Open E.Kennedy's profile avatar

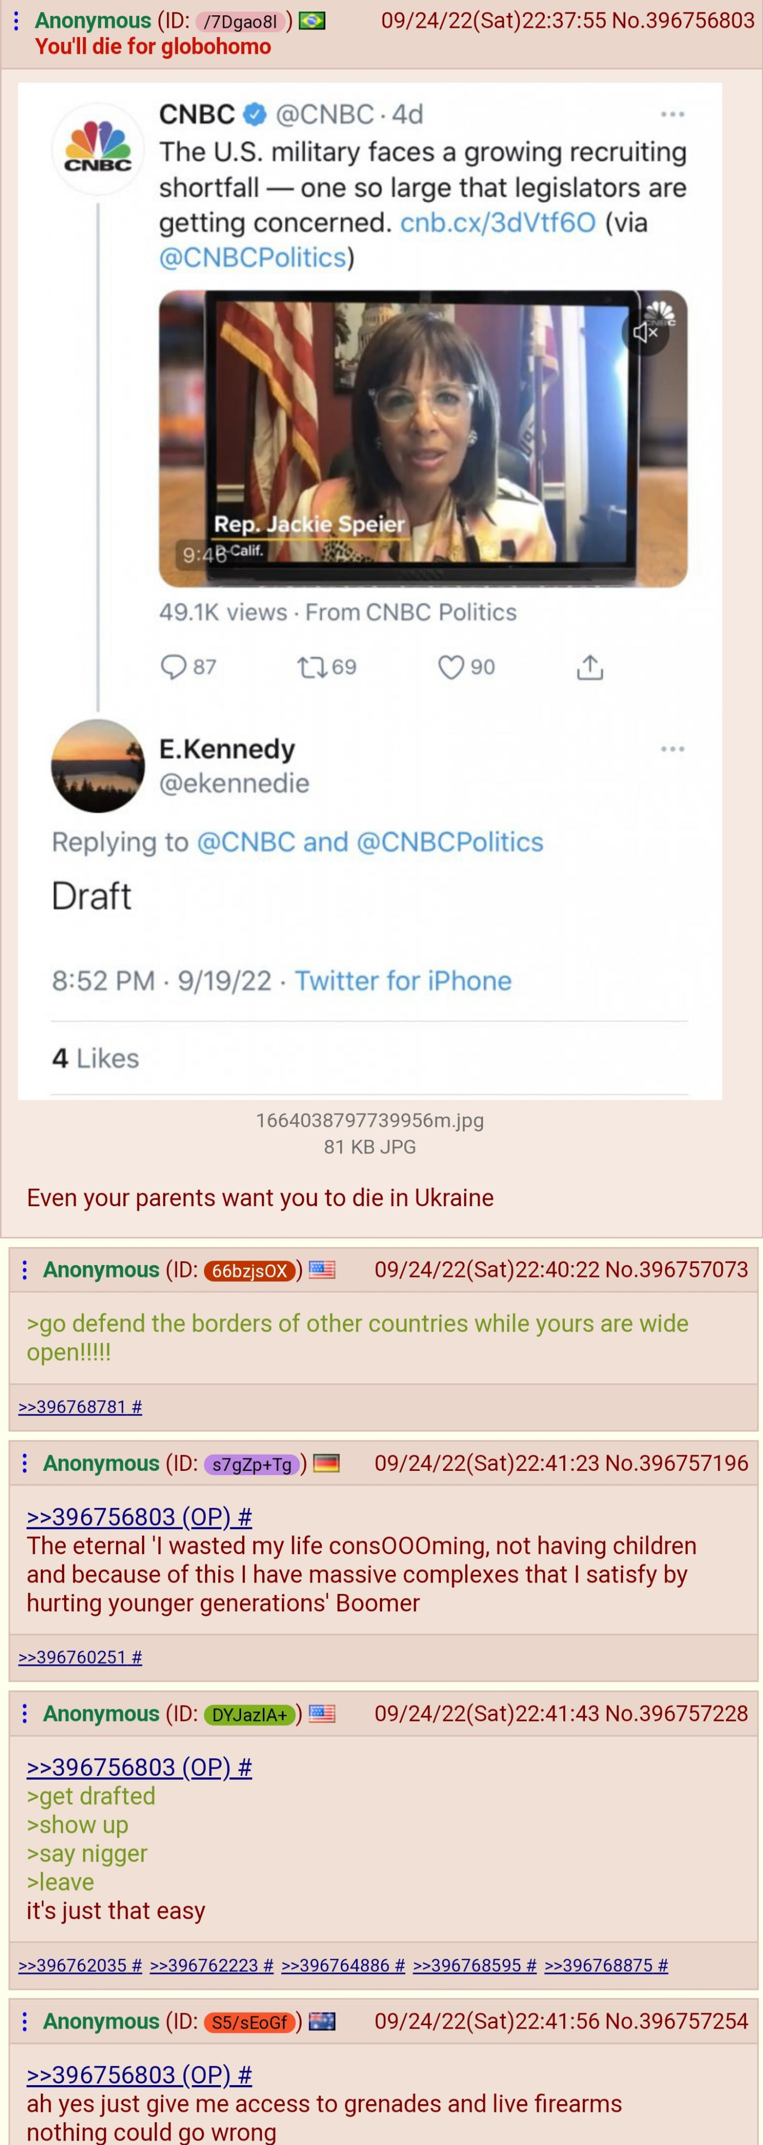point(97,767)
